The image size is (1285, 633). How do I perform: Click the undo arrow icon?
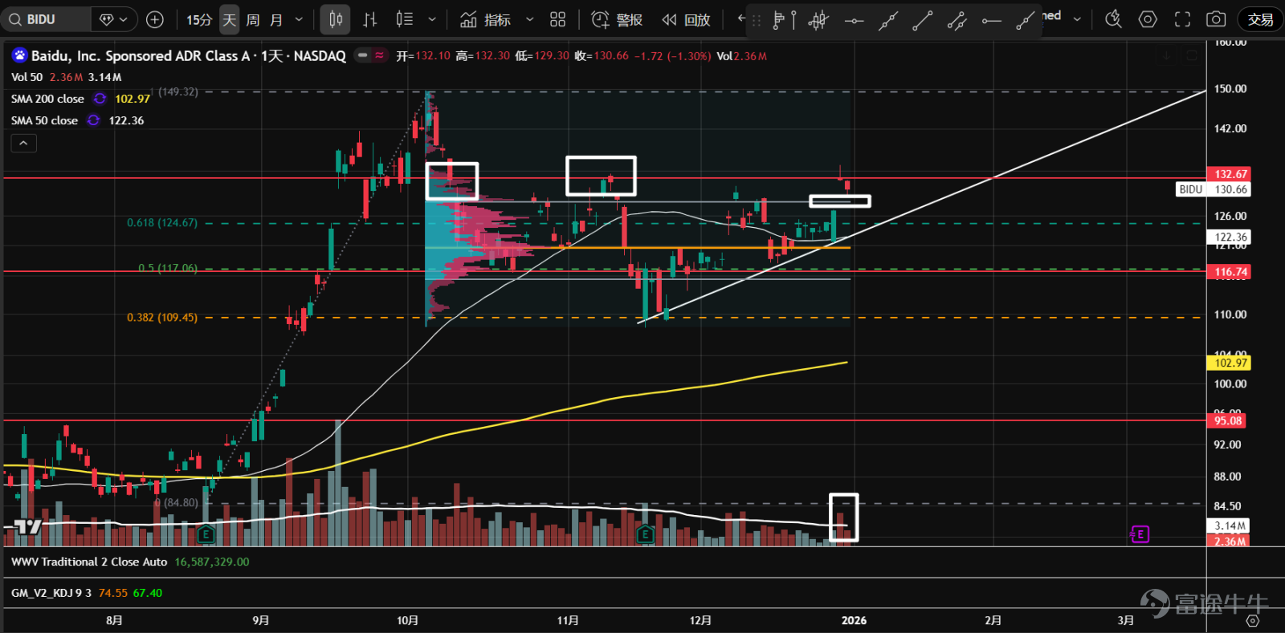click(740, 19)
